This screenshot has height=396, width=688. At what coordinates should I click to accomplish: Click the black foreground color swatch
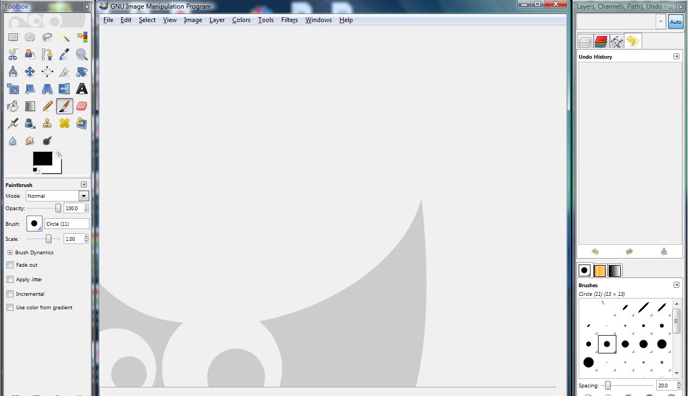point(42,158)
